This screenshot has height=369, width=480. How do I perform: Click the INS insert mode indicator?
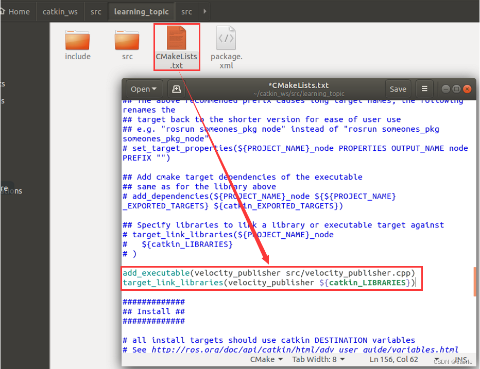coord(461,360)
